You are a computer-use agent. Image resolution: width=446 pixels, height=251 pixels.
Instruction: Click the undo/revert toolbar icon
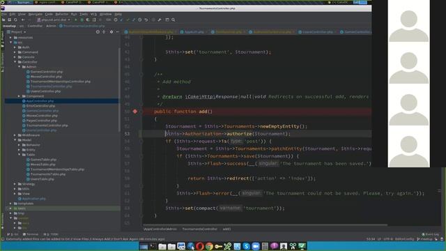pos(146,20)
